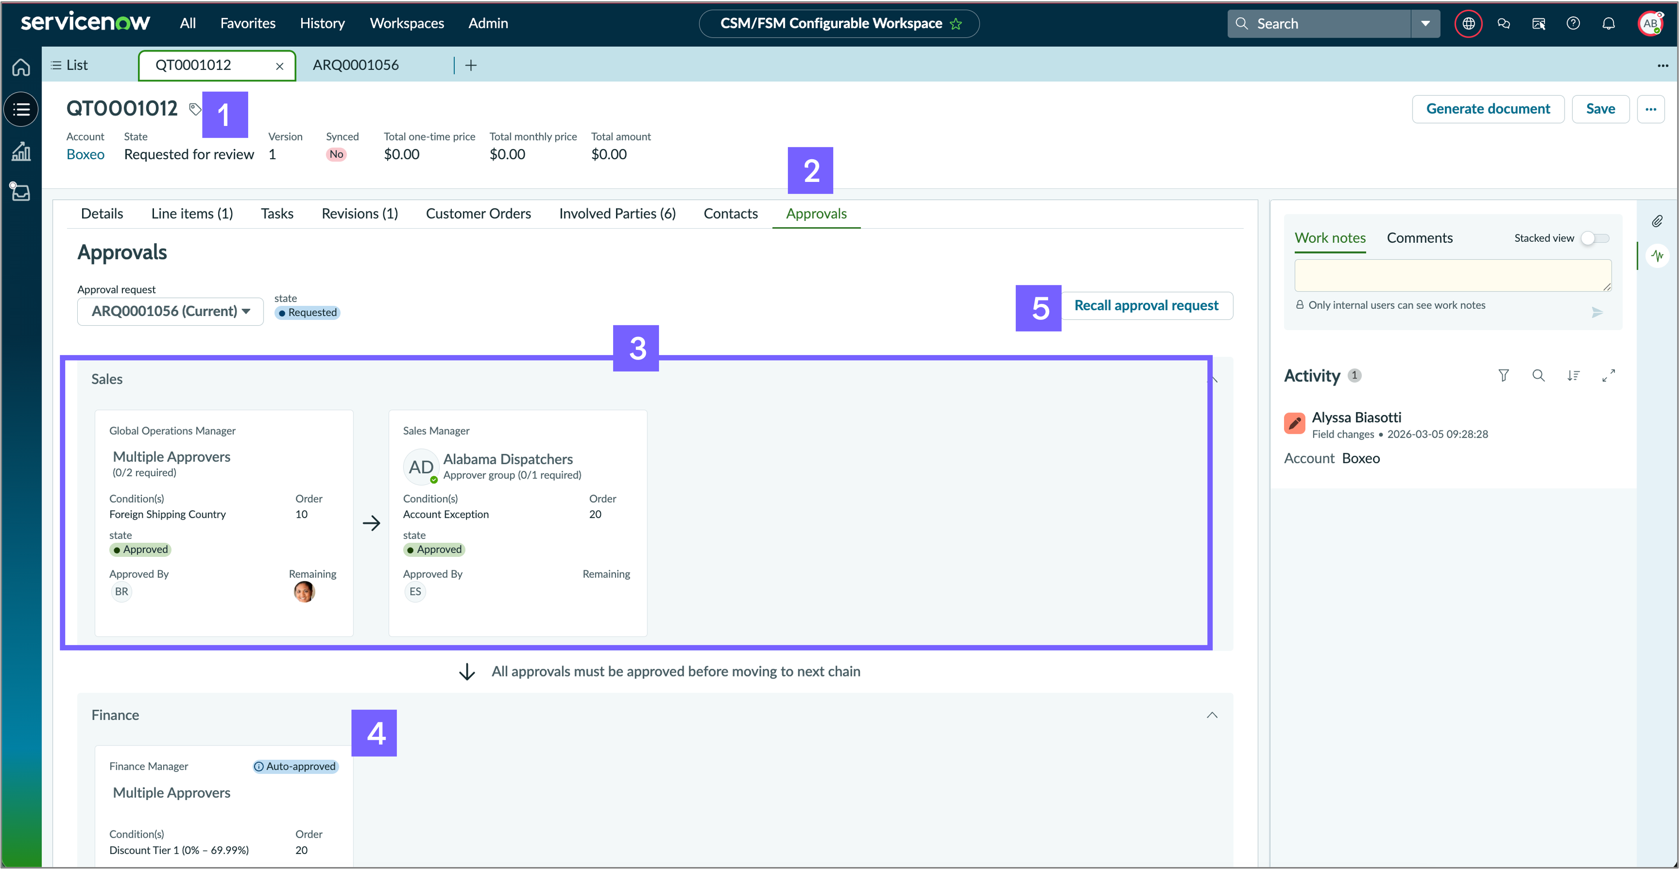Click the send work note arrow
1679x869 pixels.
[x=1597, y=313]
